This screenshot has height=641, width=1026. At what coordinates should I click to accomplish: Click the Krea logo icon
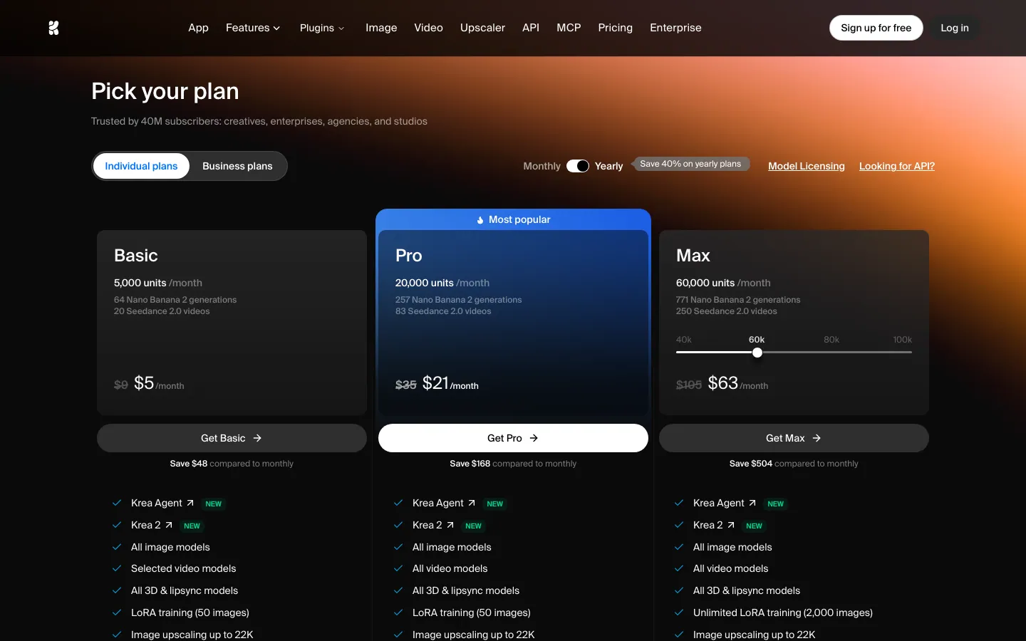(53, 28)
